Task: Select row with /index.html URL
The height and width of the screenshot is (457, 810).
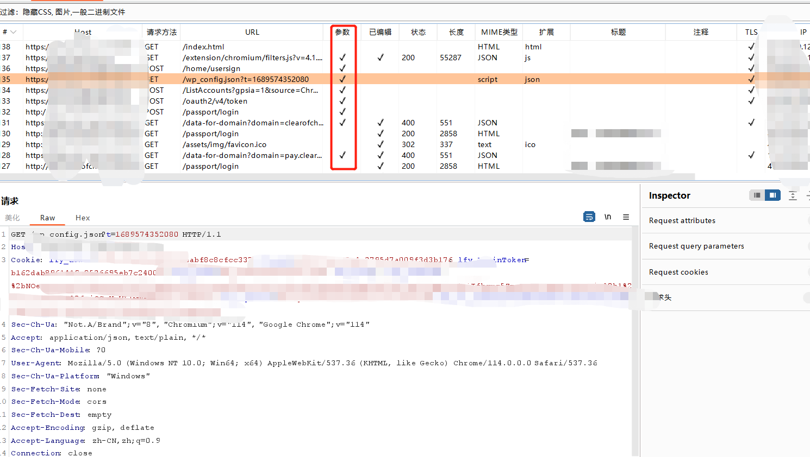Action: click(x=405, y=47)
